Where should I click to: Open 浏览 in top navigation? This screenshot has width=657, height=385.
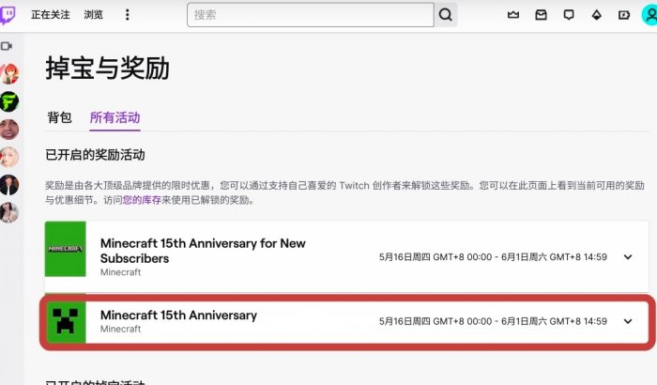(x=93, y=15)
